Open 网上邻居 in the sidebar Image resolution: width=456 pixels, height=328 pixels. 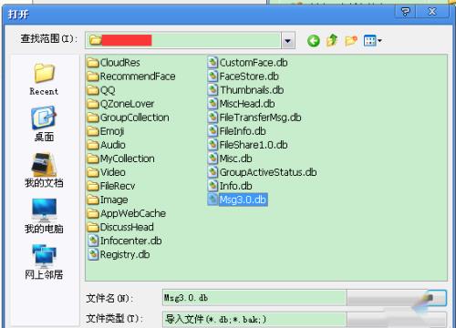coord(44,261)
